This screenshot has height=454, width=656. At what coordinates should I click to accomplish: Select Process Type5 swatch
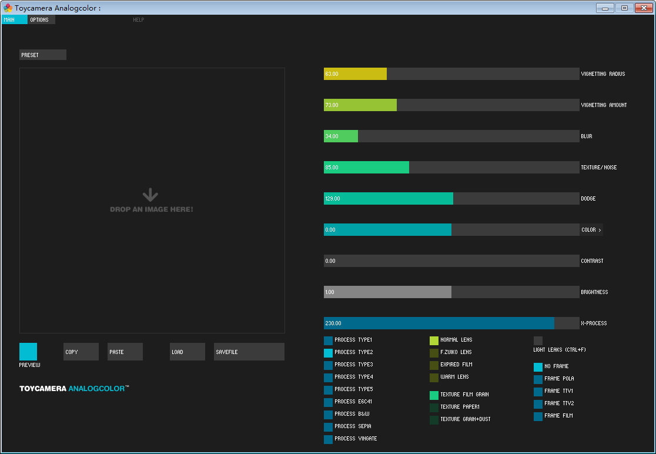click(329, 390)
